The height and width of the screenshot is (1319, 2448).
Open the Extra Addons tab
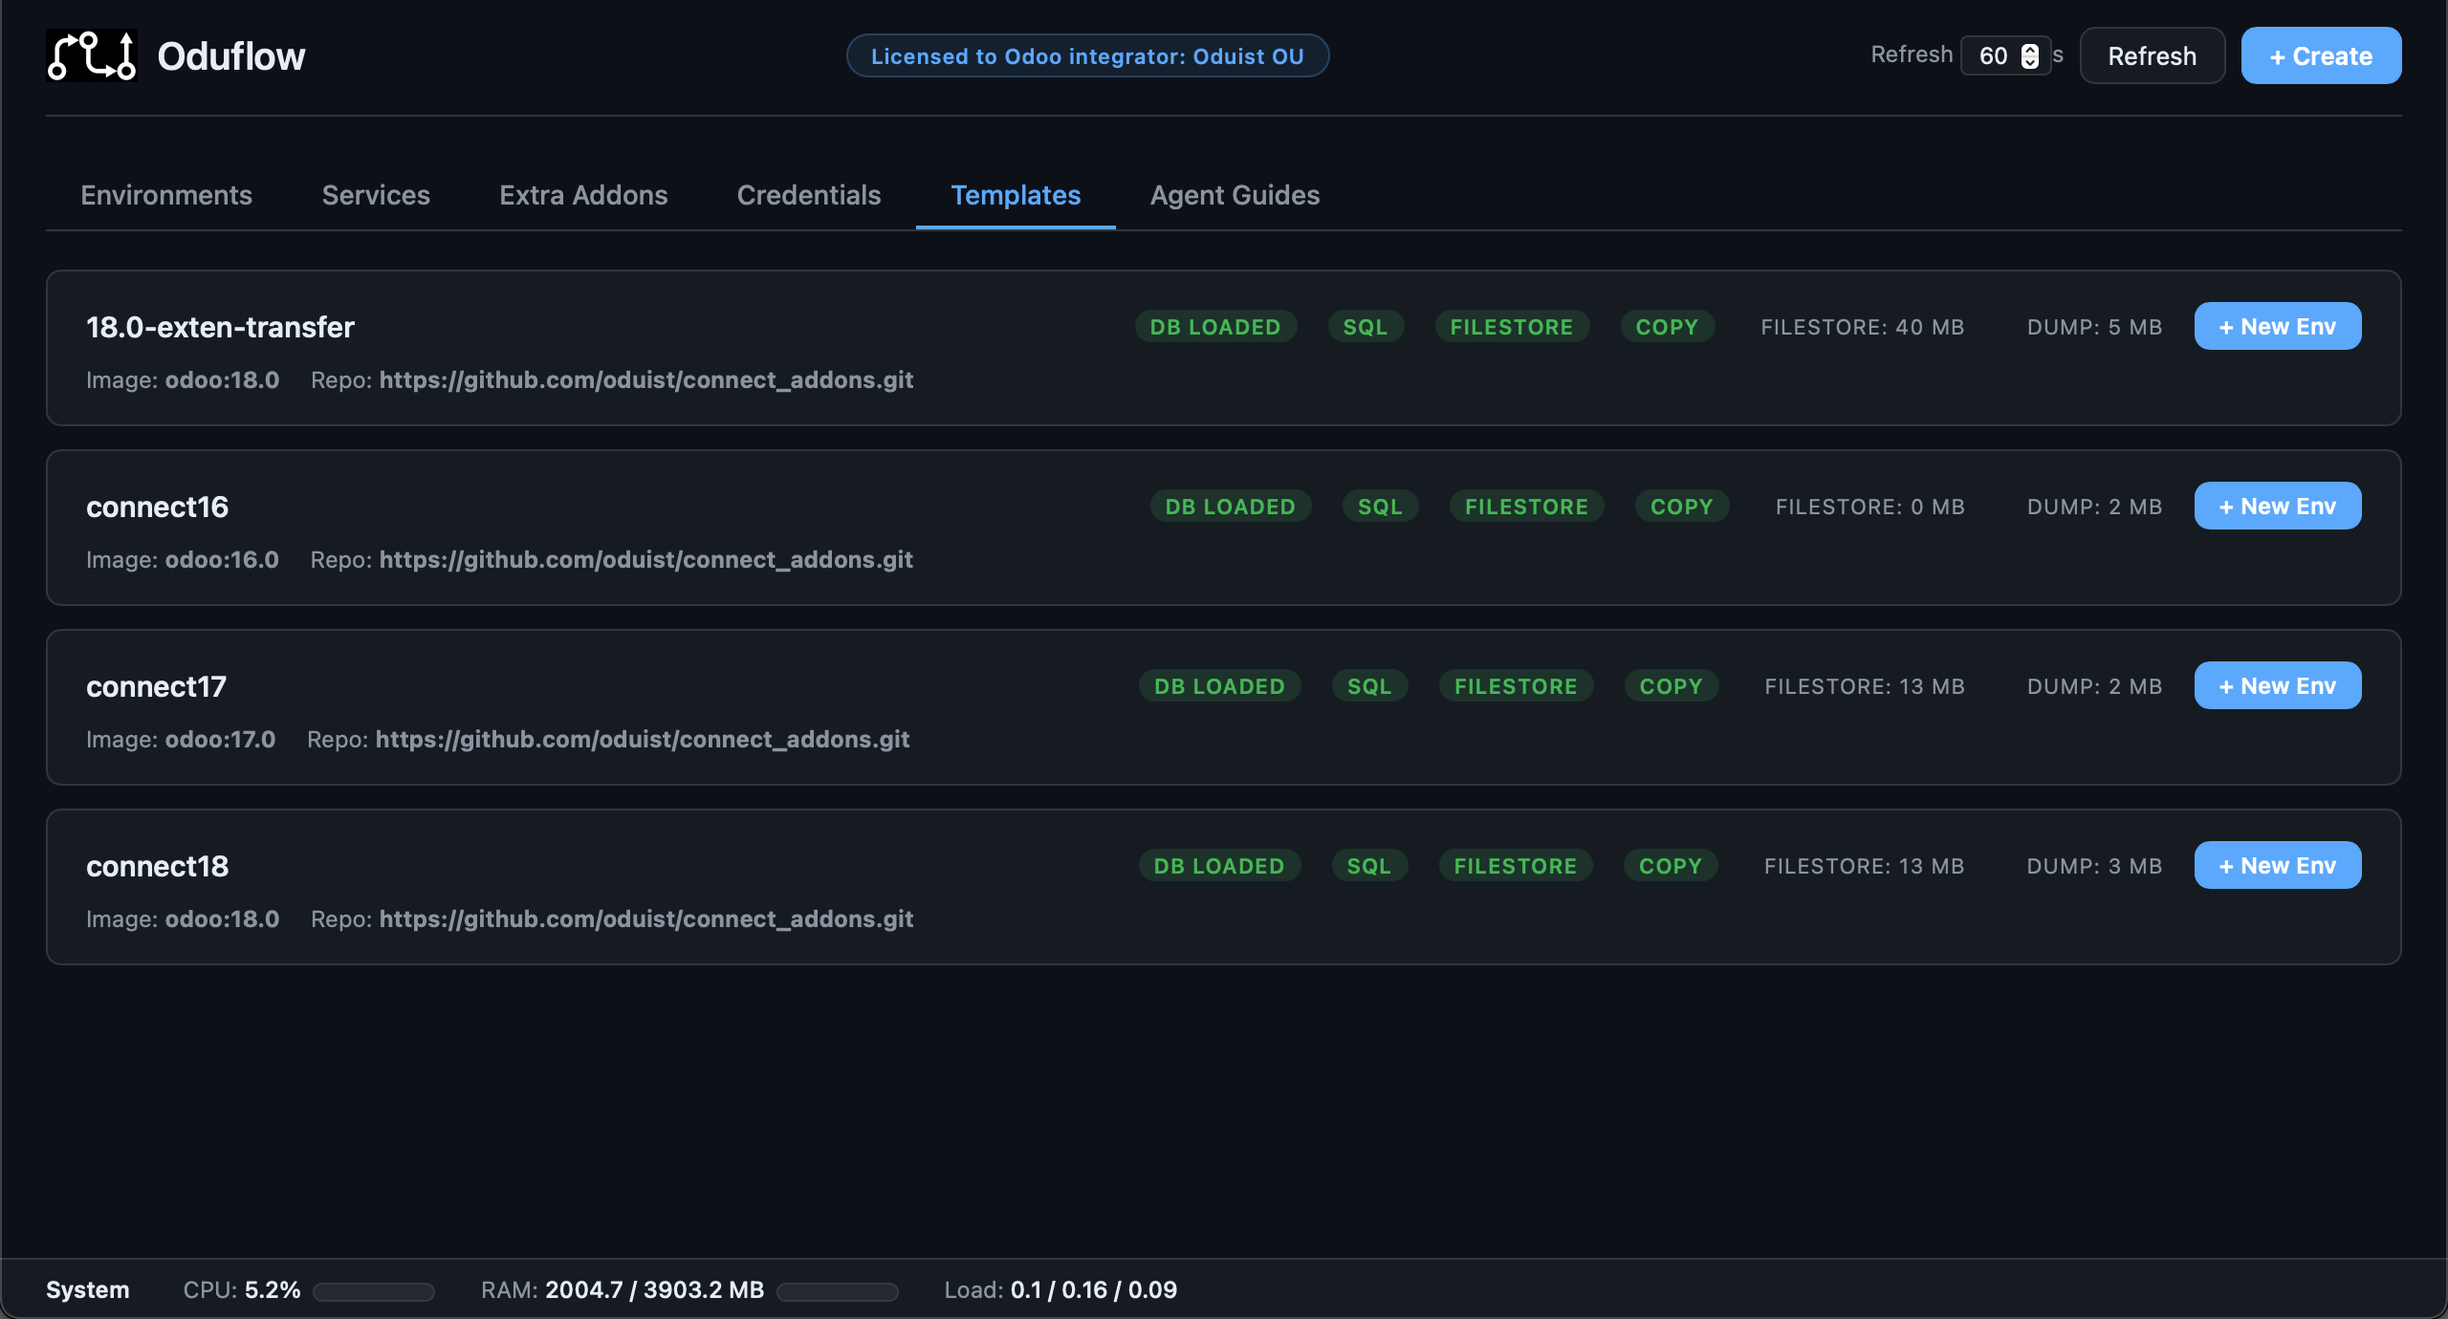coord(582,195)
